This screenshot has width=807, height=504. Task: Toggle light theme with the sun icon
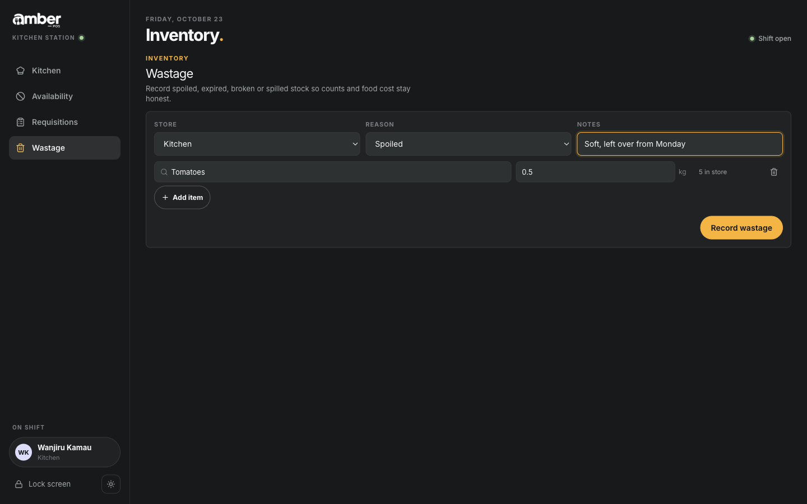[x=111, y=484]
